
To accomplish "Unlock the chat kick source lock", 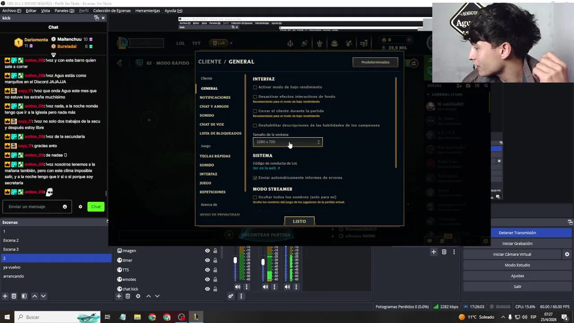I will 215,289.
